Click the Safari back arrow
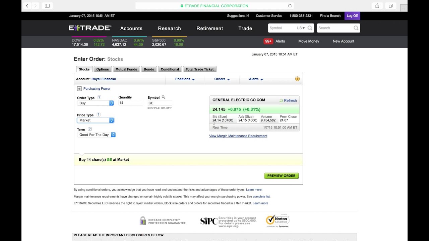Screen dimensions: 429x241 tap(27, 6)
